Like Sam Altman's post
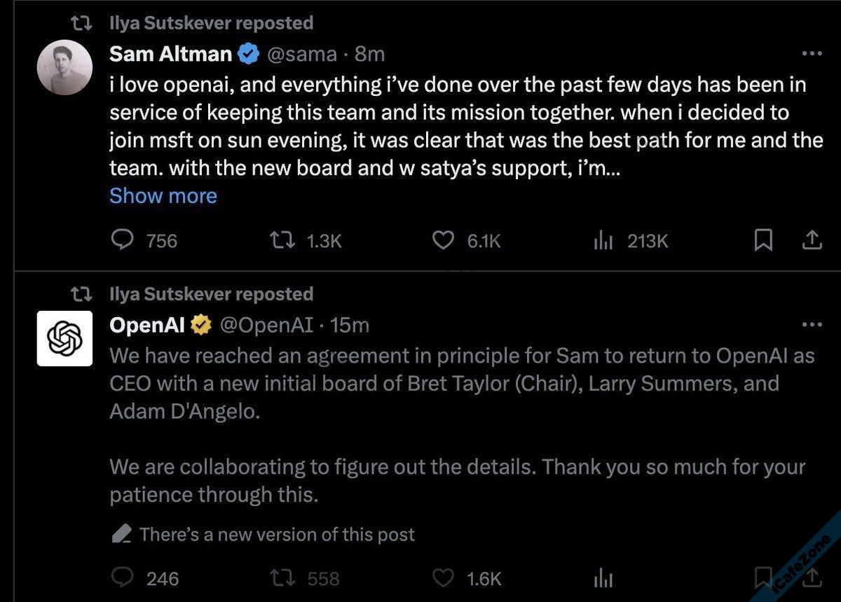 pyautogui.click(x=443, y=241)
